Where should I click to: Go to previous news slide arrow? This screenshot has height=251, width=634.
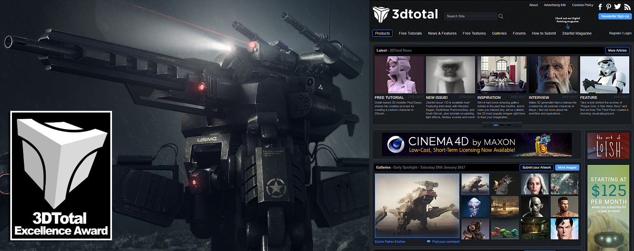pyautogui.click(x=486, y=125)
